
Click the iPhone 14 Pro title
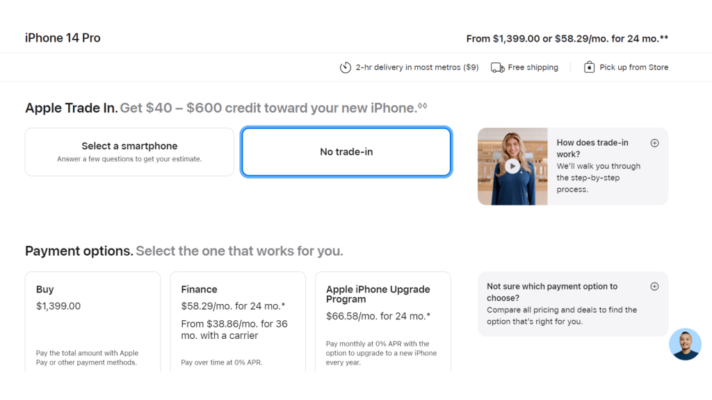(x=63, y=38)
